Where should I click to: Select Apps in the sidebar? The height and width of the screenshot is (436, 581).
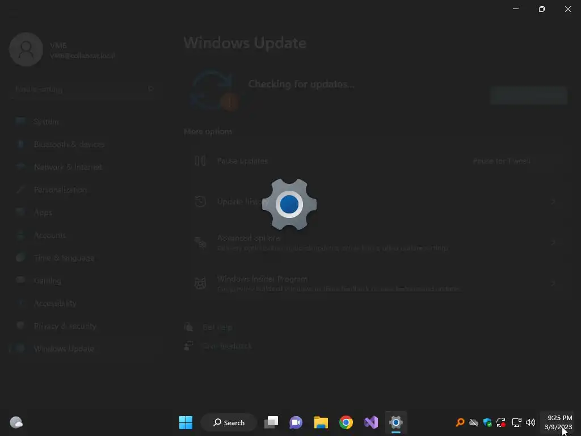coord(85,212)
